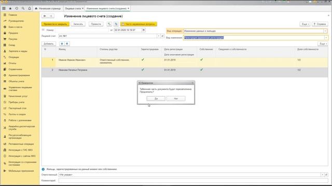Open the sections grid menu icon
The height and width of the screenshot is (186, 332).
4,8
